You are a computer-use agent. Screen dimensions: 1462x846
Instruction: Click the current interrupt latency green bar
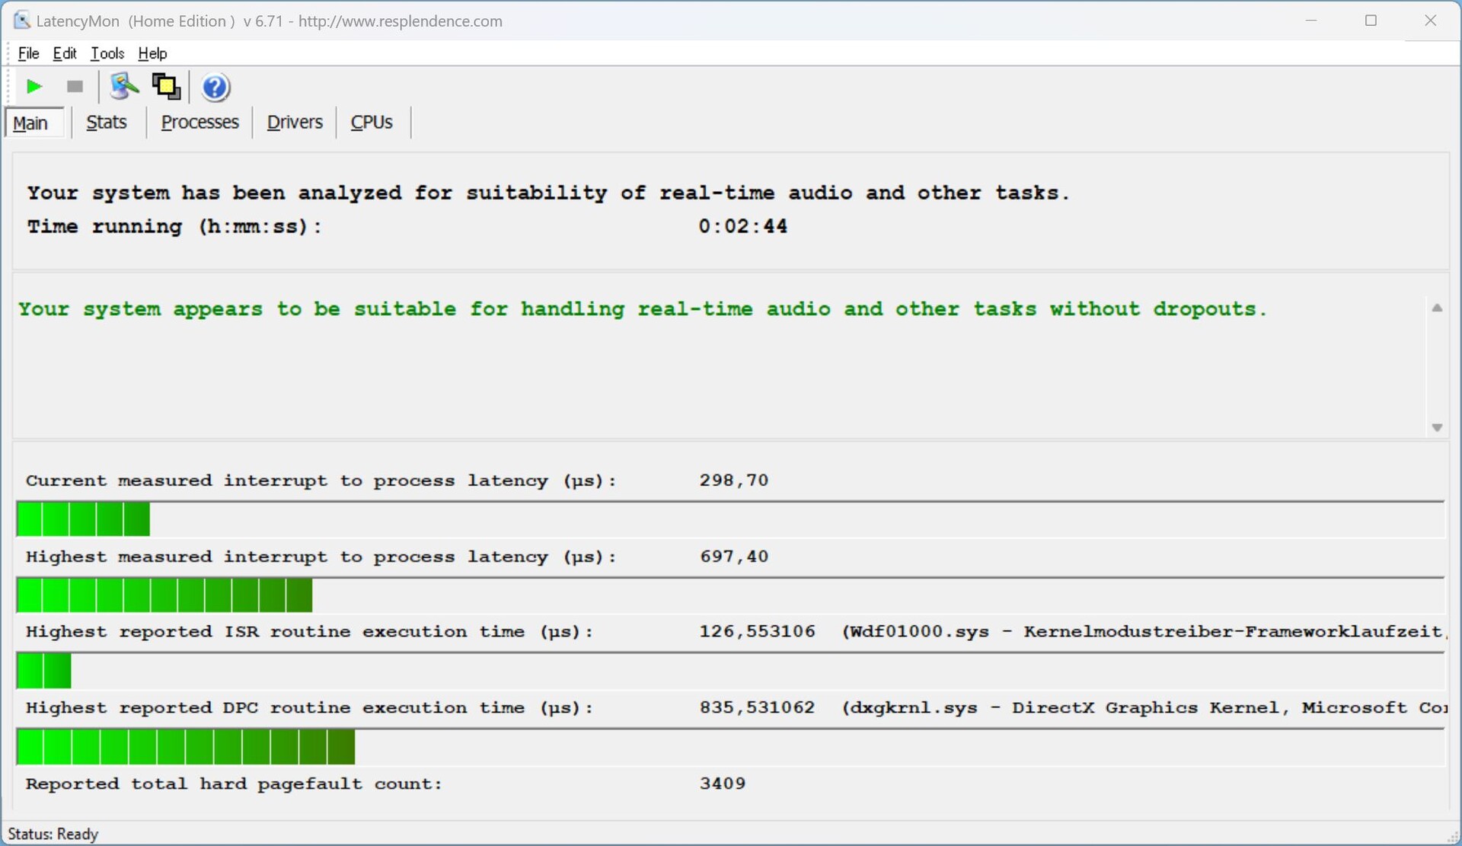[83, 520]
